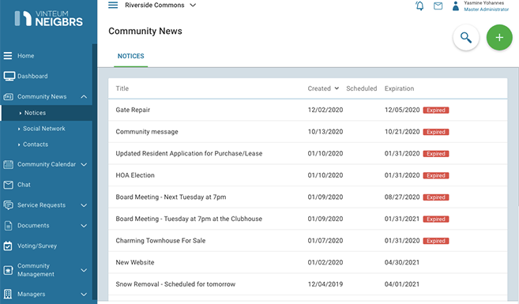Open the notifications bell icon
This screenshot has width=519, height=304.
tap(419, 6)
